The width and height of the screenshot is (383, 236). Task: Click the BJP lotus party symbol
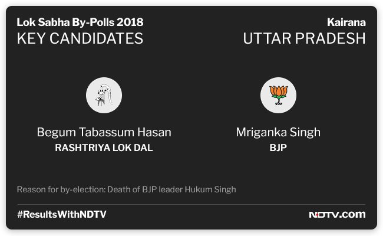(278, 95)
